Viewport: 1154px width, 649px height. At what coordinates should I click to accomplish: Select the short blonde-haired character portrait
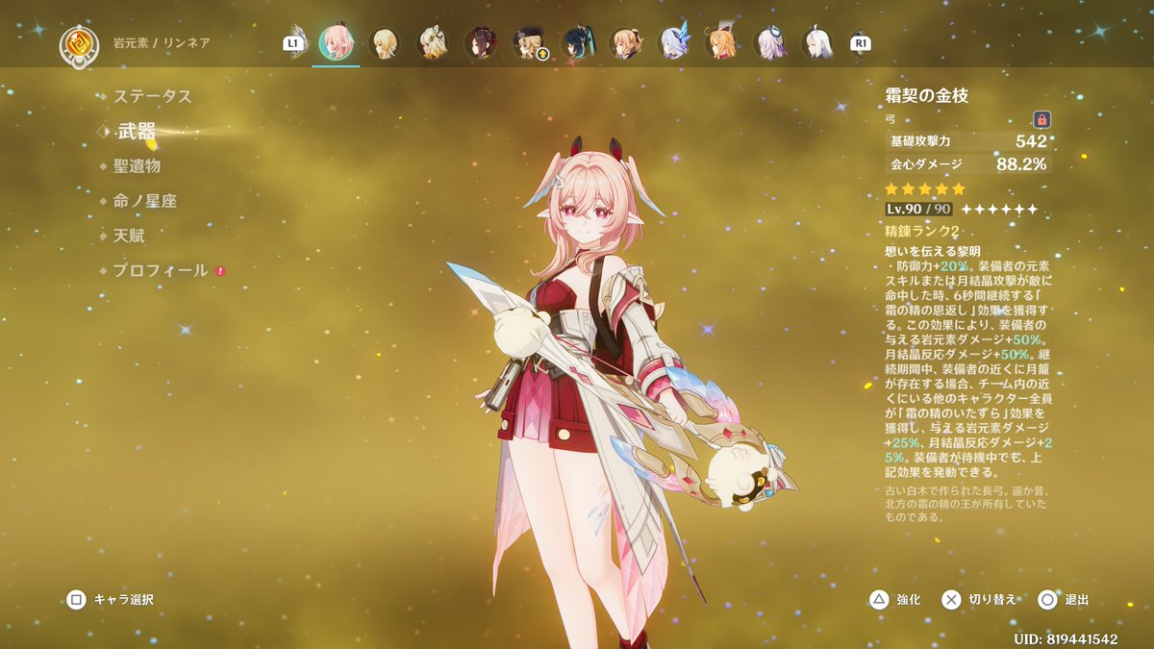[385, 43]
